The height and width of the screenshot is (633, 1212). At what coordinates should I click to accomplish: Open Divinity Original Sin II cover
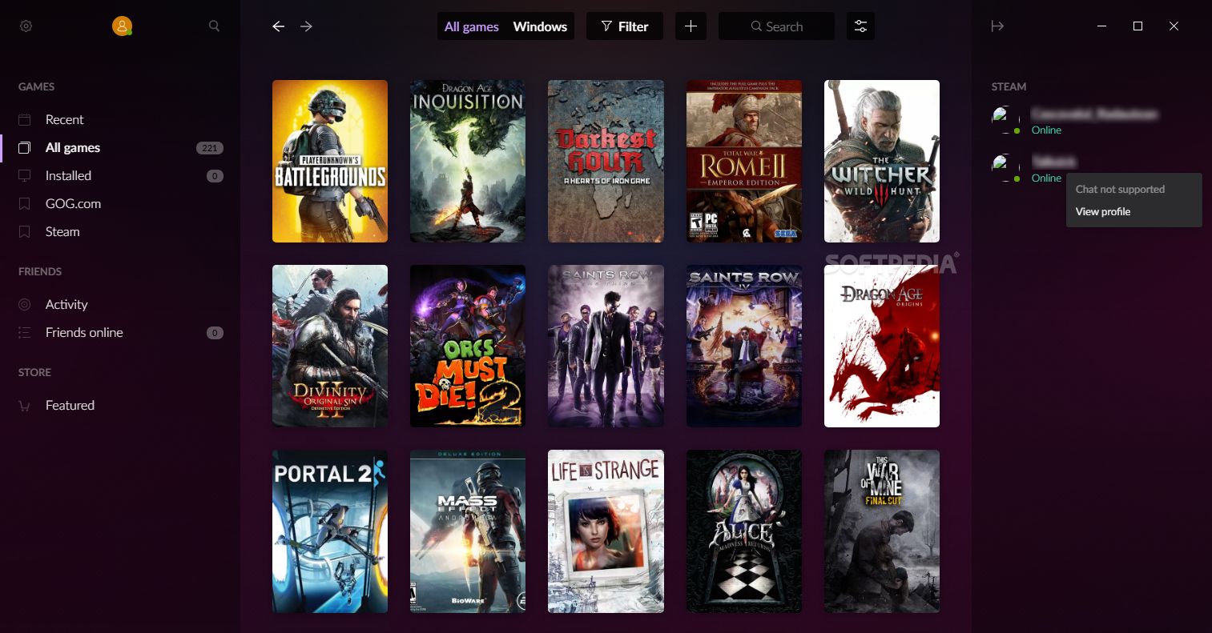tap(330, 346)
